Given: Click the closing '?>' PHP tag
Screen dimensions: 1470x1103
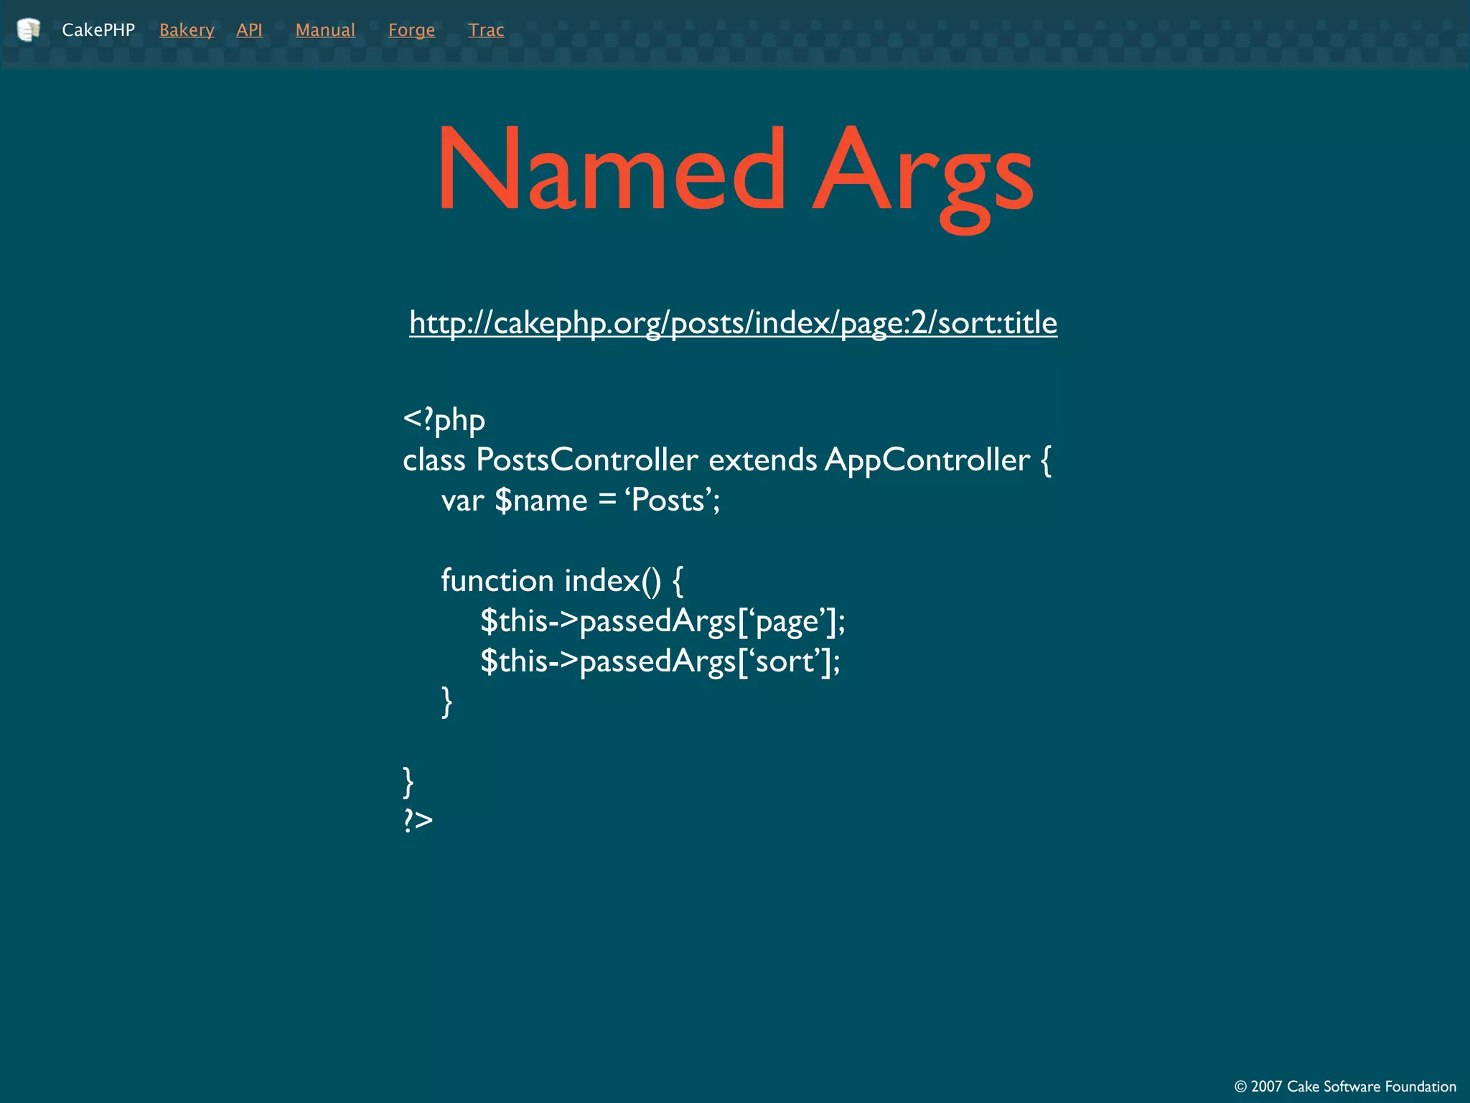Looking at the screenshot, I should 418,820.
